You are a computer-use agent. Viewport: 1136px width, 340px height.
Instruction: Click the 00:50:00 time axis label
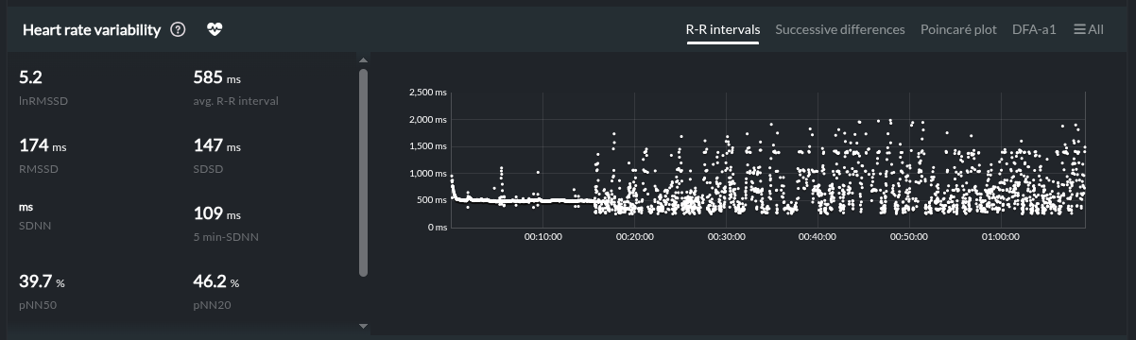(x=909, y=237)
